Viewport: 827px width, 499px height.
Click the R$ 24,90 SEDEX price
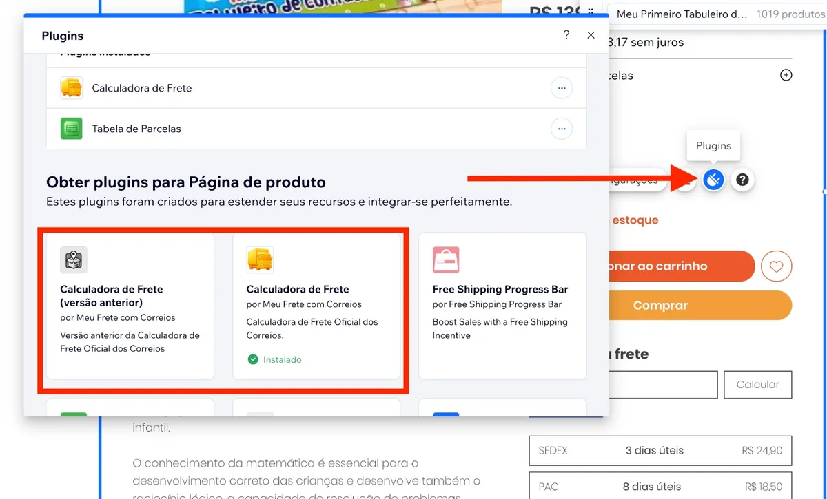(x=762, y=451)
